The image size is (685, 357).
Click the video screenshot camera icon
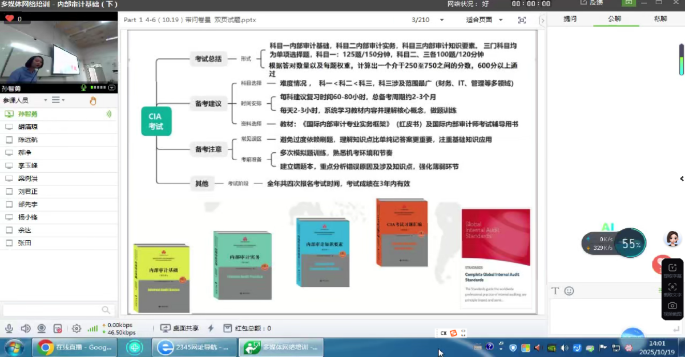(672, 306)
